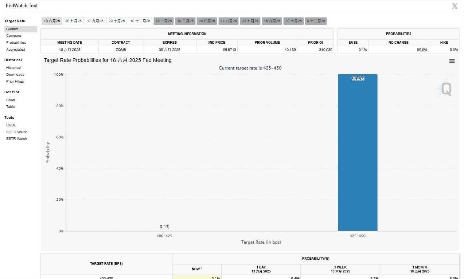This screenshot has width=464, height=279.
Task: Click the X logo icon top right
Action: click(x=455, y=6)
